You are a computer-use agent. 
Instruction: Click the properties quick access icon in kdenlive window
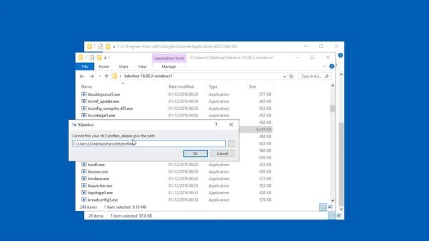click(92, 58)
